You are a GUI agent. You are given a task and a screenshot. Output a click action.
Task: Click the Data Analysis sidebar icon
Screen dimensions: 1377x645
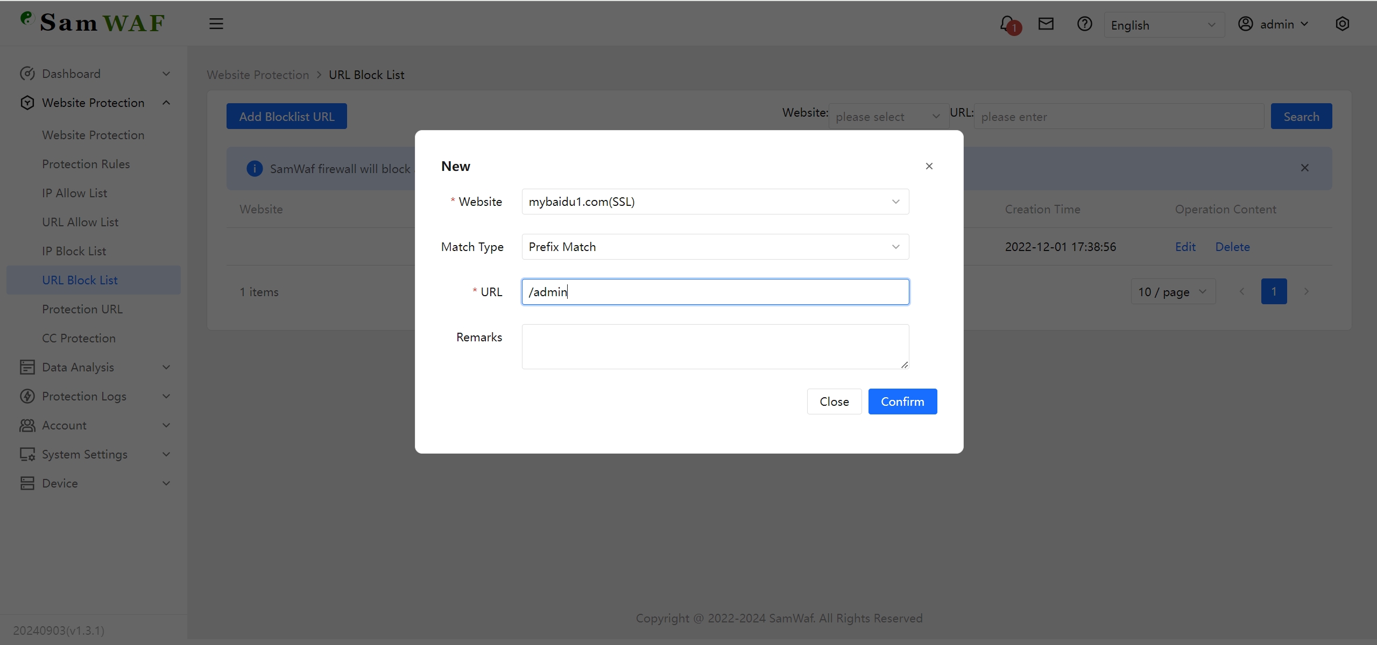click(x=27, y=367)
